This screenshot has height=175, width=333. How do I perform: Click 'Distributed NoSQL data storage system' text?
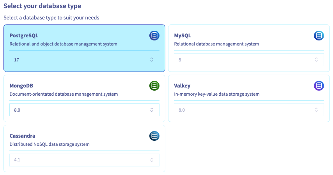coord(50,144)
